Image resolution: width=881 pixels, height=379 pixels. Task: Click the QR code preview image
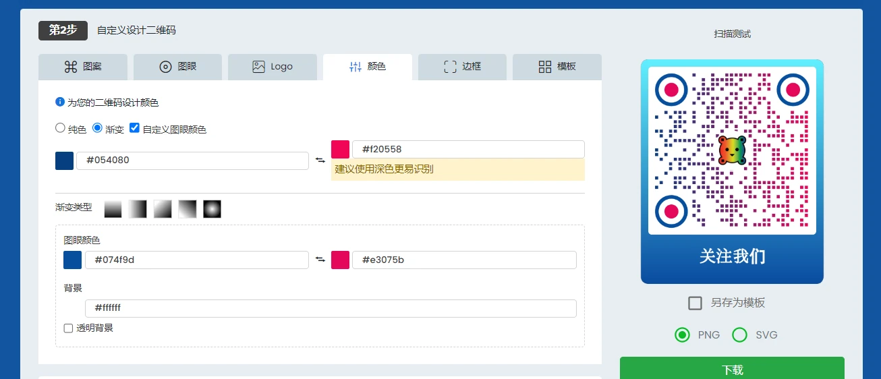732,150
